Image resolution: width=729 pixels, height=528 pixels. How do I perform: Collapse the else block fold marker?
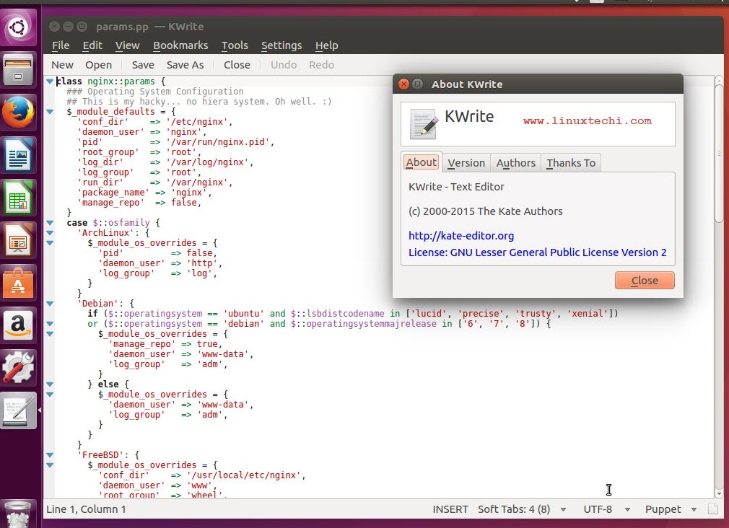click(x=50, y=384)
